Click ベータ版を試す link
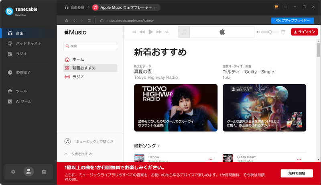The width and height of the screenshot is (321, 185). click(x=78, y=154)
